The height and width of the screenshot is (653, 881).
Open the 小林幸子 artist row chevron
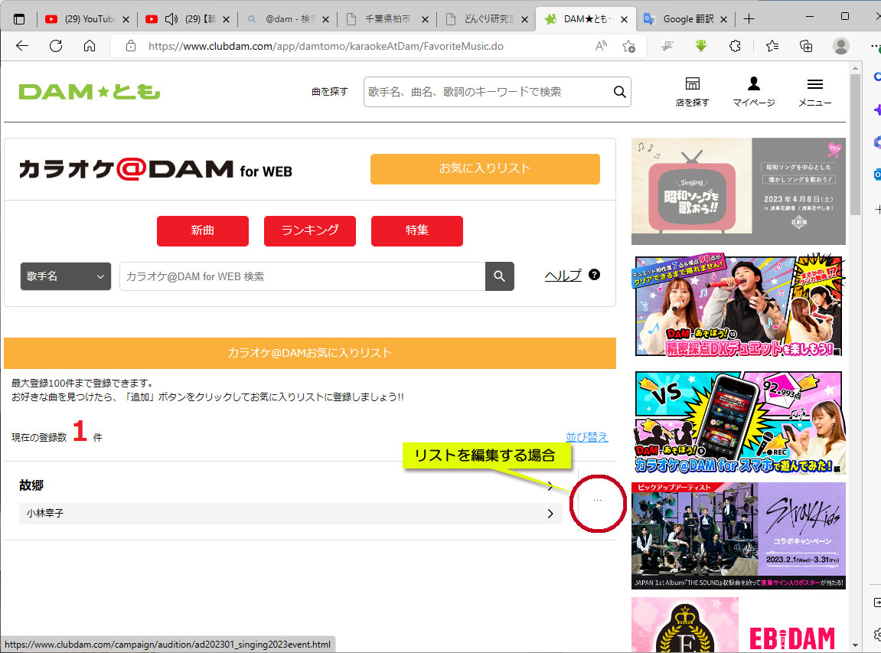[550, 514]
